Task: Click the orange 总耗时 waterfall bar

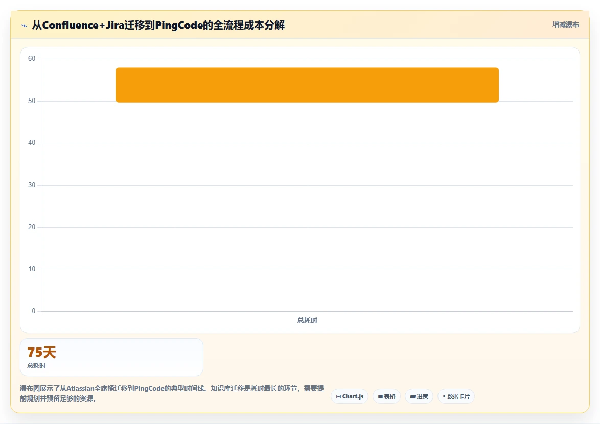Action: [x=307, y=85]
